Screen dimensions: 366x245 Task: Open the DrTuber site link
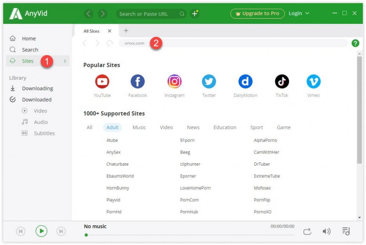(x=262, y=164)
